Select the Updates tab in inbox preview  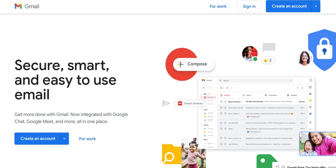pos(292,95)
